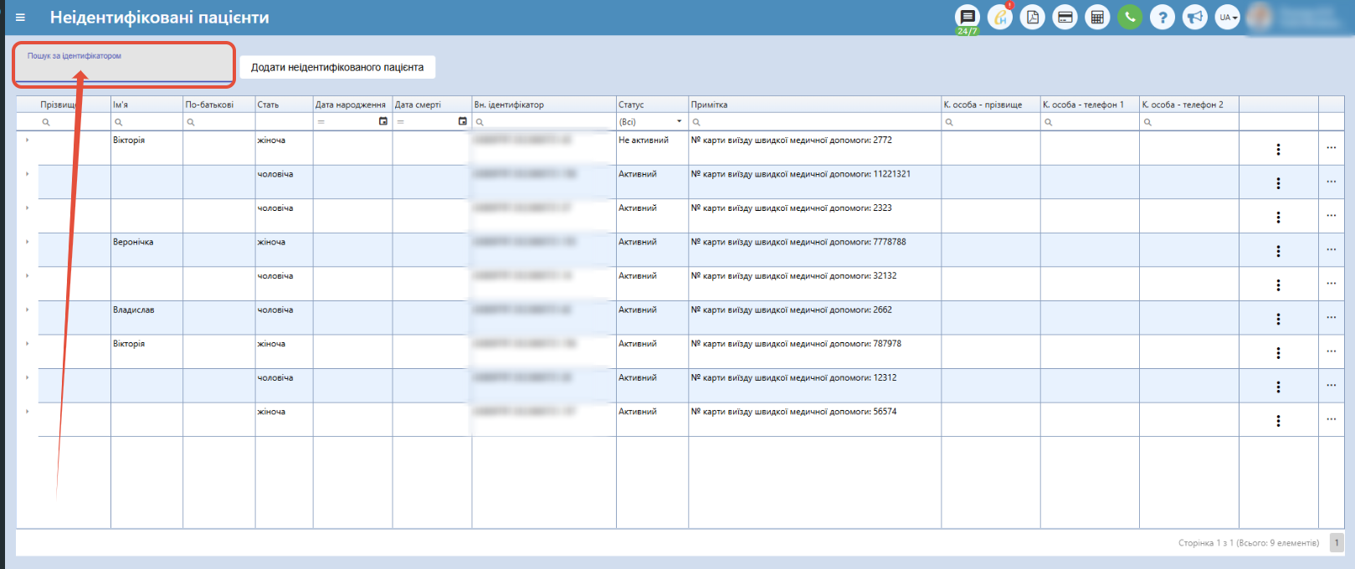Click the green phone call icon

(x=1130, y=17)
